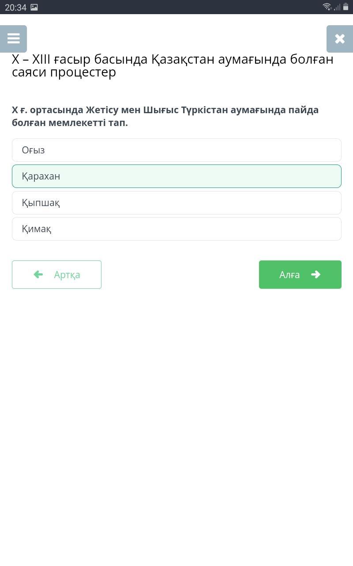The image size is (353, 566).
Task: Select answer option Қимақ
Action: pos(176,229)
